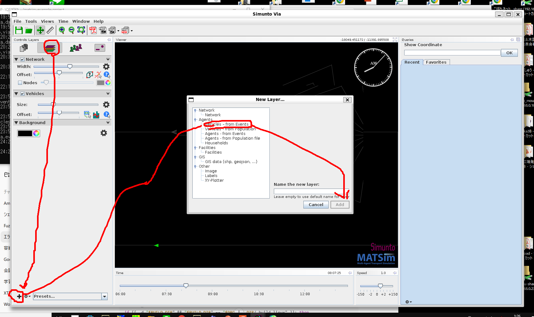
Task: Select the ruler measure tool
Action: (50, 30)
